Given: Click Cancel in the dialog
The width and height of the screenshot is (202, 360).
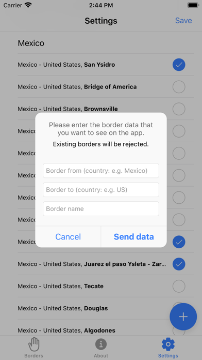Looking at the screenshot, I should pos(68,237).
